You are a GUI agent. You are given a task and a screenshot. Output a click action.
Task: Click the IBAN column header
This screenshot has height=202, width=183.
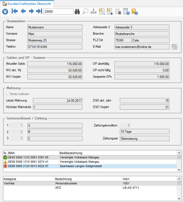(x=33, y=153)
